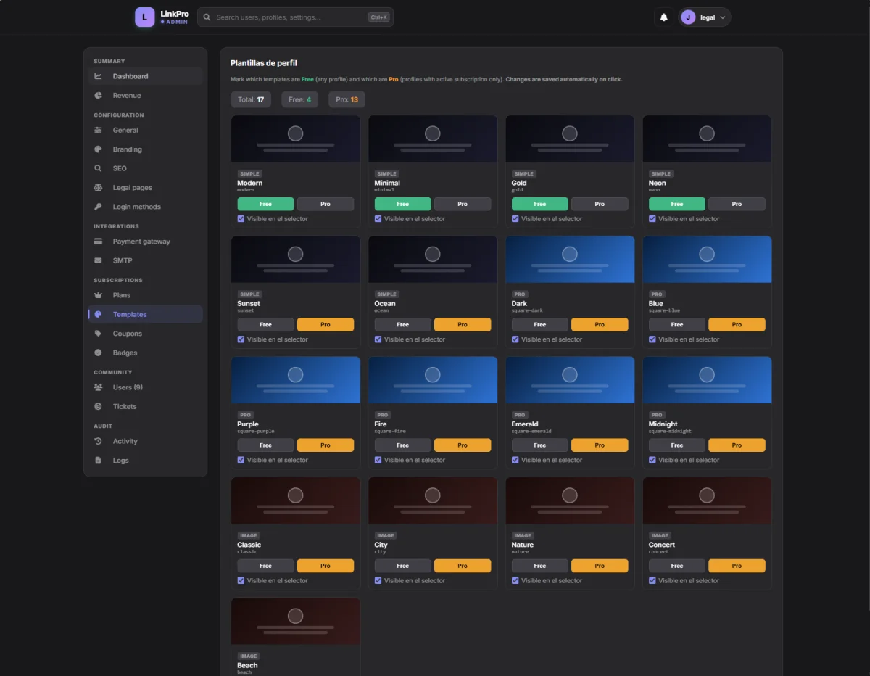The image size is (870, 676).
Task: Set Fire template to Free
Action: [x=402, y=445]
